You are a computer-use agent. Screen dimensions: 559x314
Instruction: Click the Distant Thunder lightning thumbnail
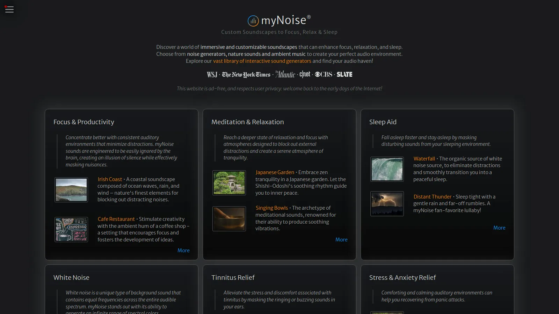[x=387, y=203]
